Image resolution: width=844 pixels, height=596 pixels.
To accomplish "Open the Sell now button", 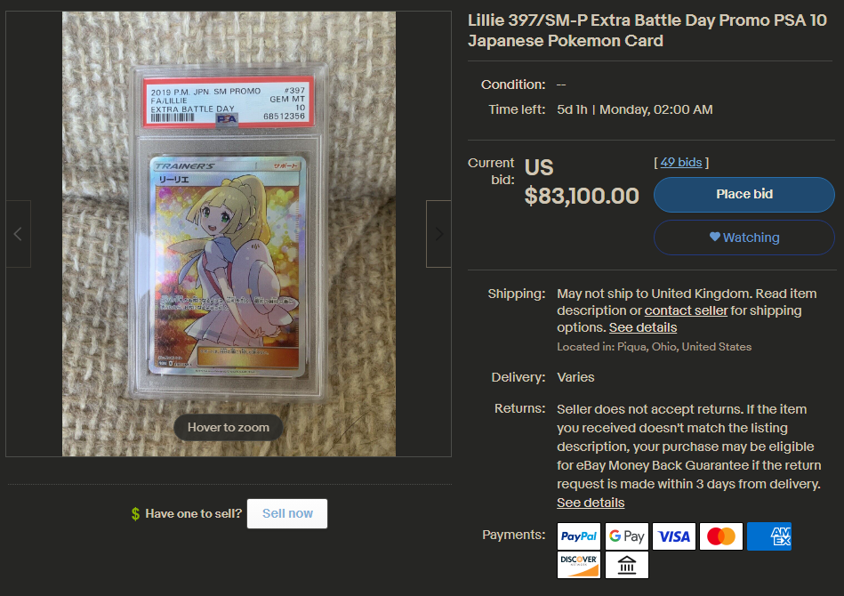I will pos(287,513).
